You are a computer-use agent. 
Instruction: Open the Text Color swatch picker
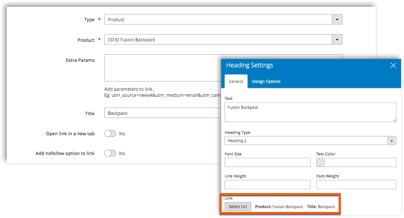click(x=321, y=162)
